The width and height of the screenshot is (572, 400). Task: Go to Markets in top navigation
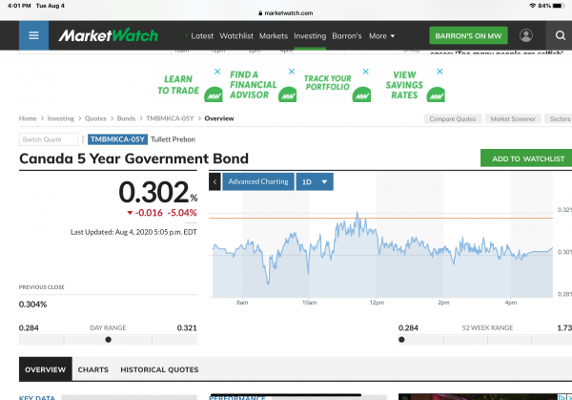[x=274, y=36]
